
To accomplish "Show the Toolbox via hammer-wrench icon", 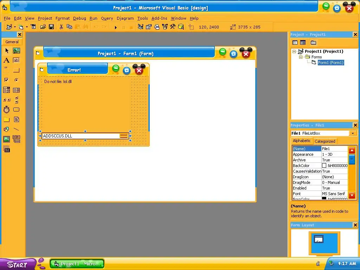I will (x=173, y=27).
